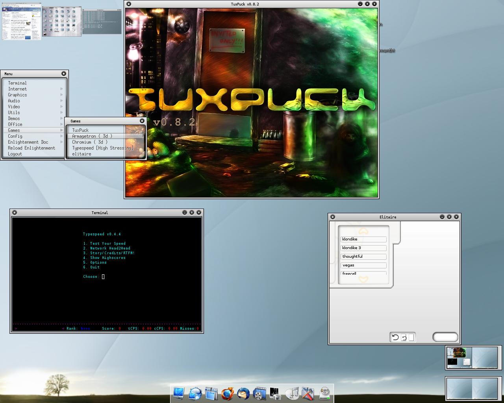Launch elitaire from Games submenu
The height and width of the screenshot is (403, 504).
[x=106, y=154]
